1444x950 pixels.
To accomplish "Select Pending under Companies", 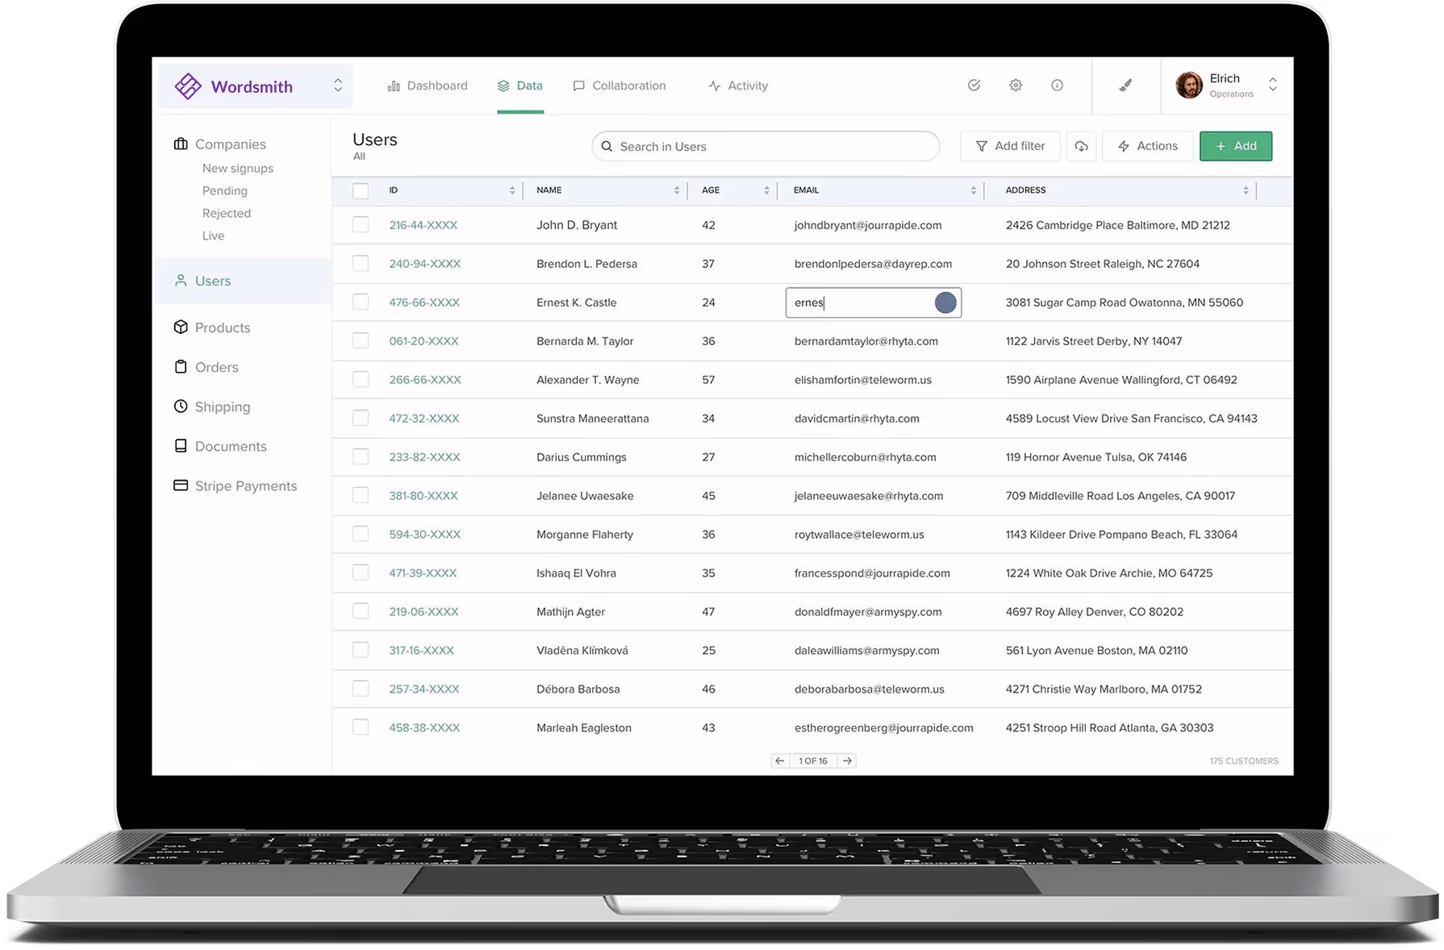I will coord(225,190).
